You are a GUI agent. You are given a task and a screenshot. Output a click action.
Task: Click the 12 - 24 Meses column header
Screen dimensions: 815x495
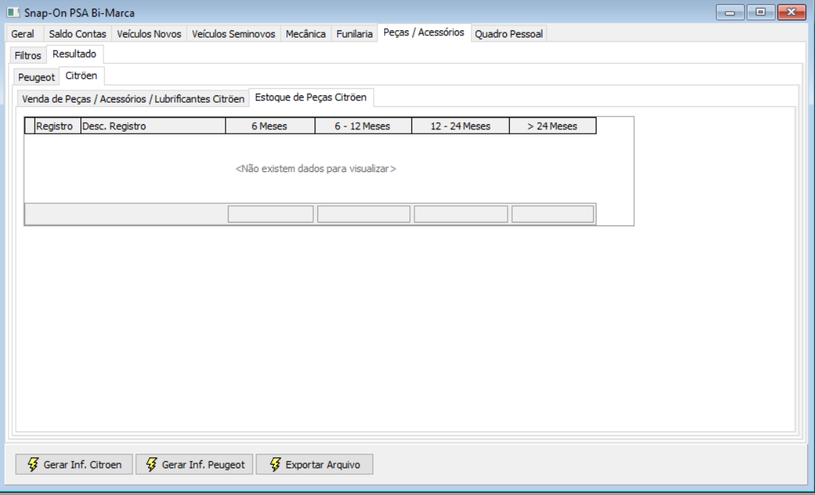460,126
